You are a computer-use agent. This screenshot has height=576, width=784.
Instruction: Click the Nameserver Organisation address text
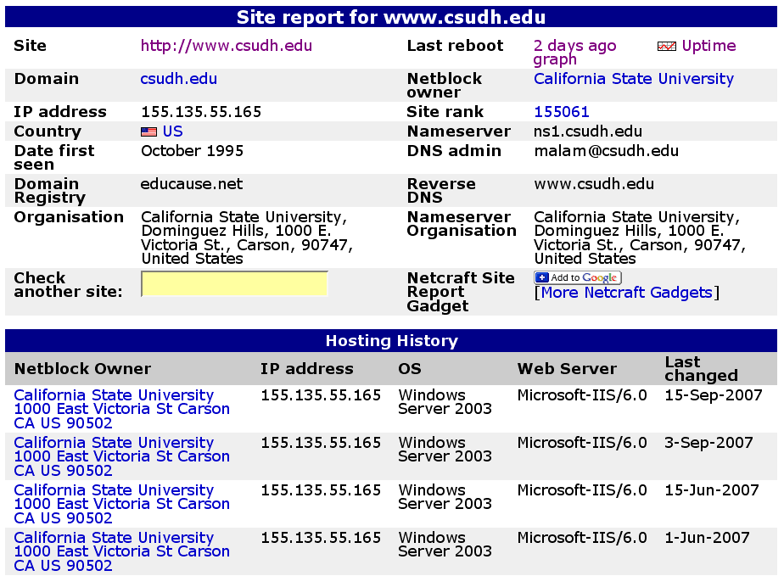[640, 238]
